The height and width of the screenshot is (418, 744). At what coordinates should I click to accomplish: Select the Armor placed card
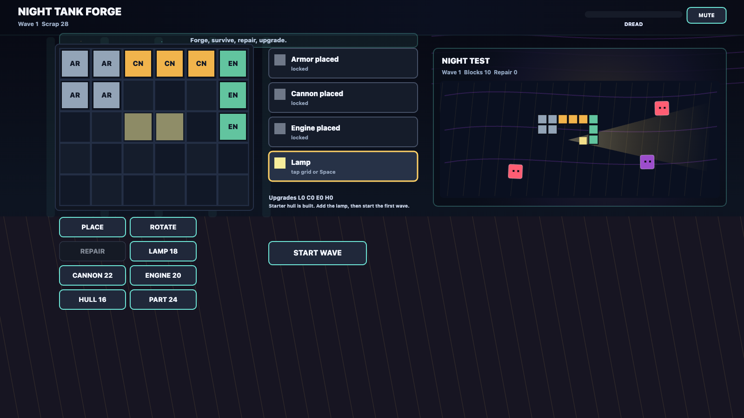pos(343,63)
